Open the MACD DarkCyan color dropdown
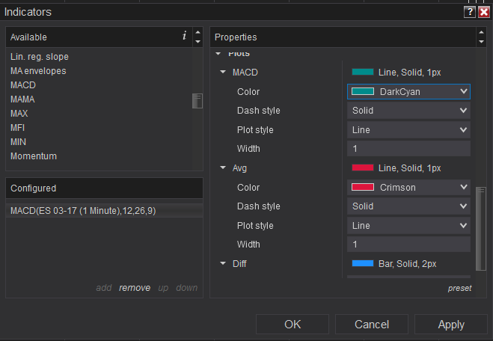The width and height of the screenshot is (493, 341). pos(408,91)
